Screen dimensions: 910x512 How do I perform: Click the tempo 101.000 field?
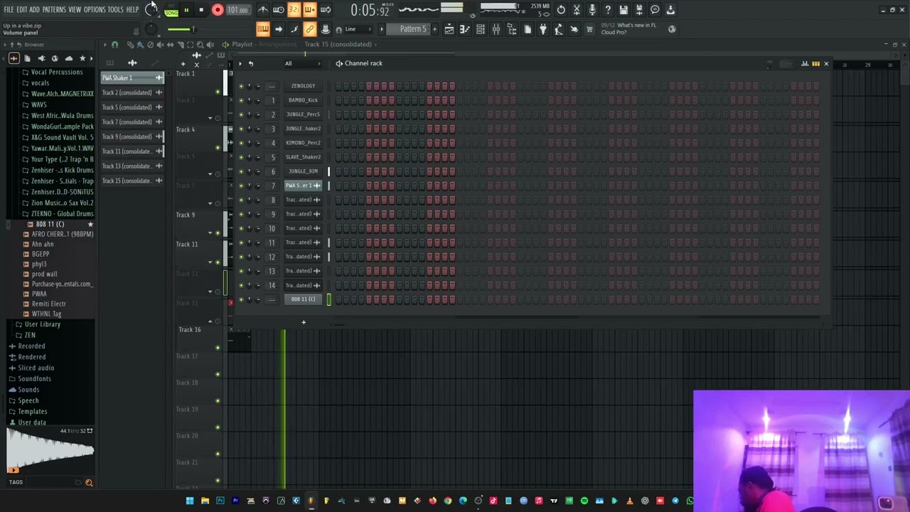click(x=238, y=10)
